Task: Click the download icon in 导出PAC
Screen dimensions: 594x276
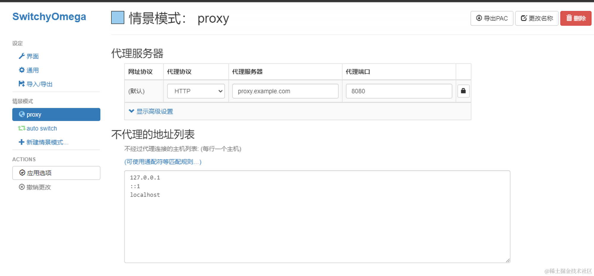Action: click(479, 18)
